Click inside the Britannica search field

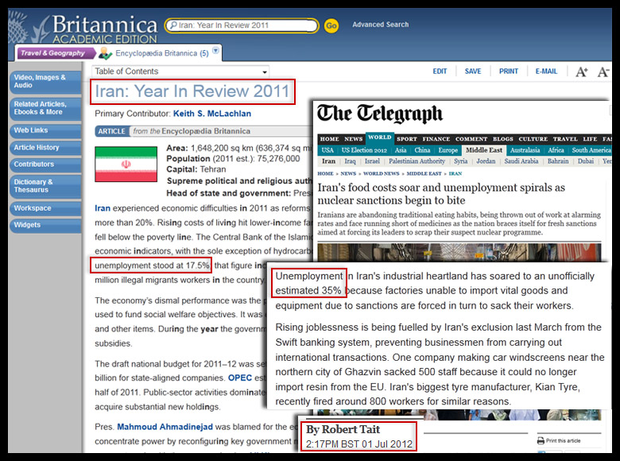click(x=245, y=25)
